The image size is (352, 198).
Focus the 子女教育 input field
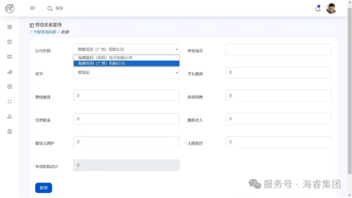coord(278,73)
